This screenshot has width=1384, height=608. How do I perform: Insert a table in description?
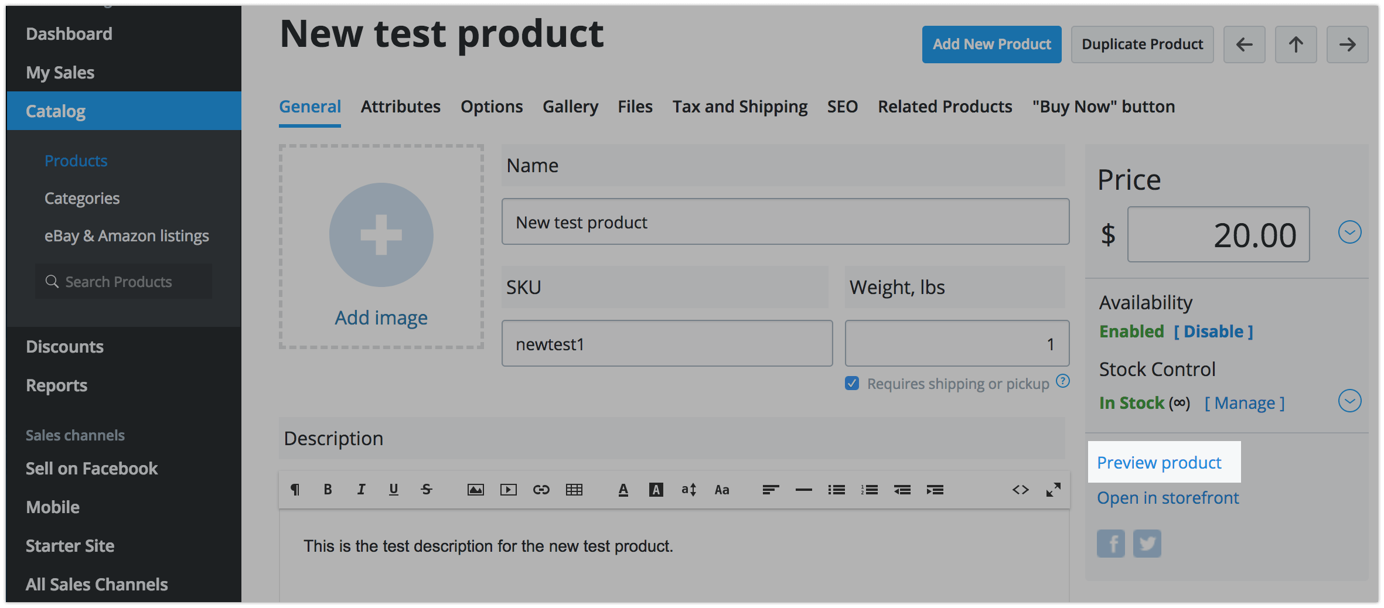coord(574,490)
